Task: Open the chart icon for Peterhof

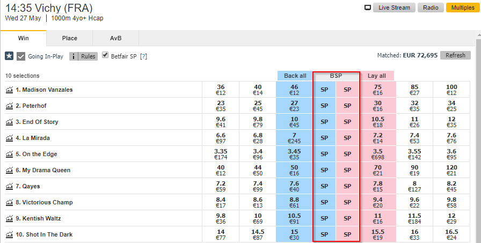Action: coord(9,106)
